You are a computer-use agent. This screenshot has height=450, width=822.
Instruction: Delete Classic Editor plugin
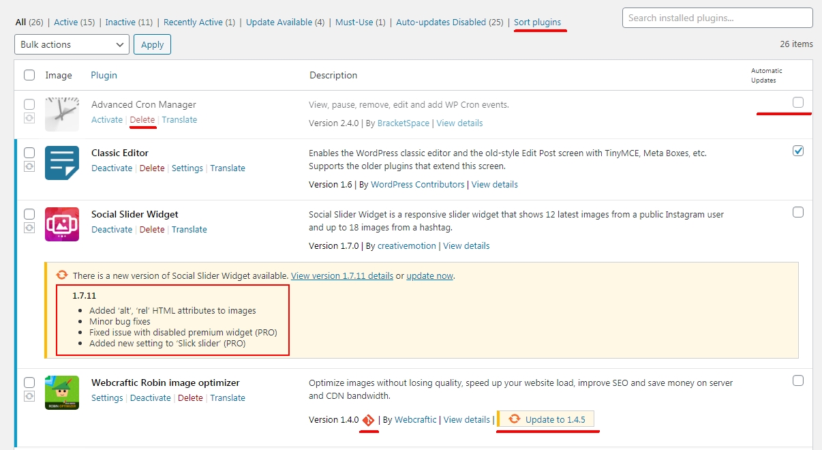152,168
